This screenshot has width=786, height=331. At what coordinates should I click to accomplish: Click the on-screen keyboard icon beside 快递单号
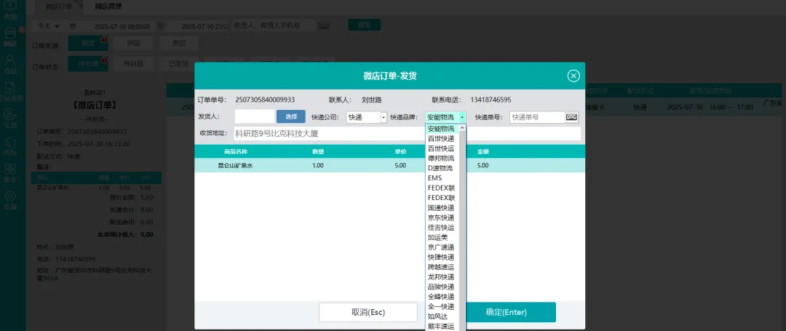coord(571,117)
